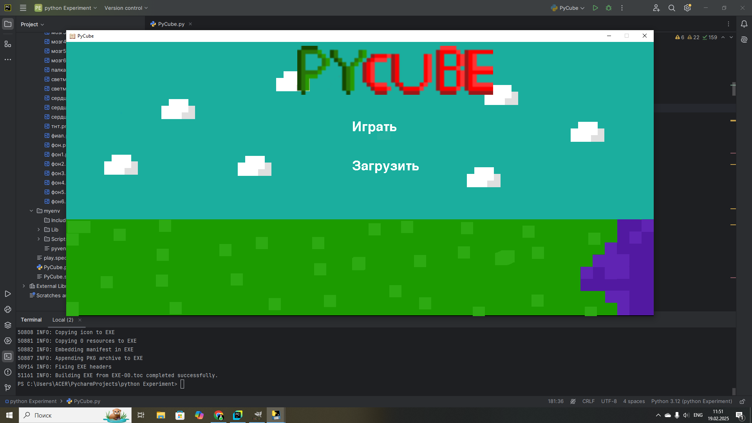752x423 pixels.
Task: Open the Python Console tool window
Action: click(x=8, y=309)
